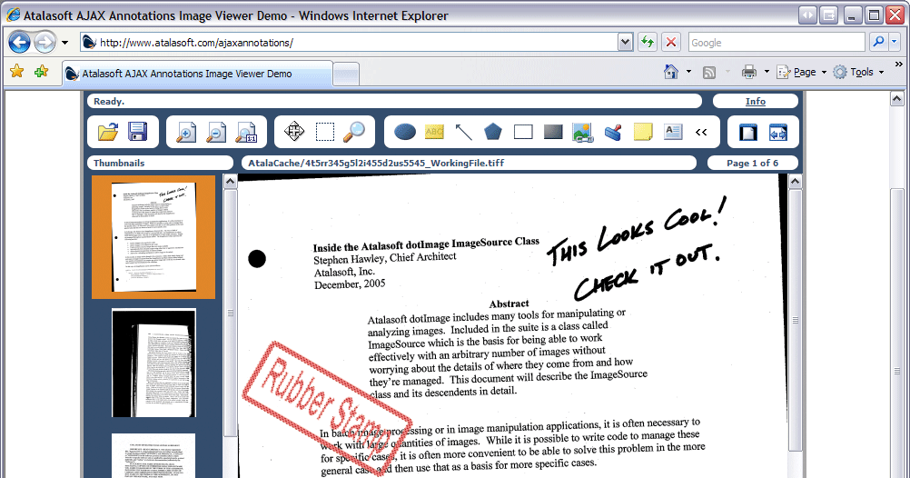Add a blue polygon annotation

coord(493,131)
